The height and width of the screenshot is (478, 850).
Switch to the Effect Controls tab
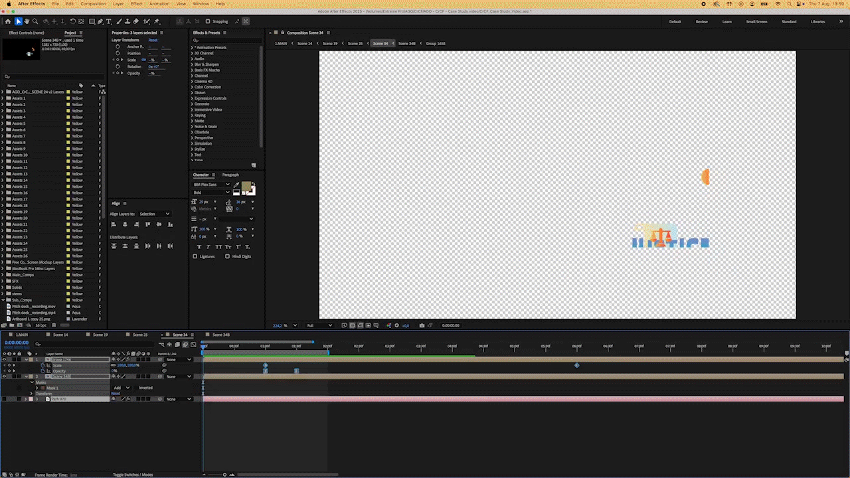click(x=27, y=33)
